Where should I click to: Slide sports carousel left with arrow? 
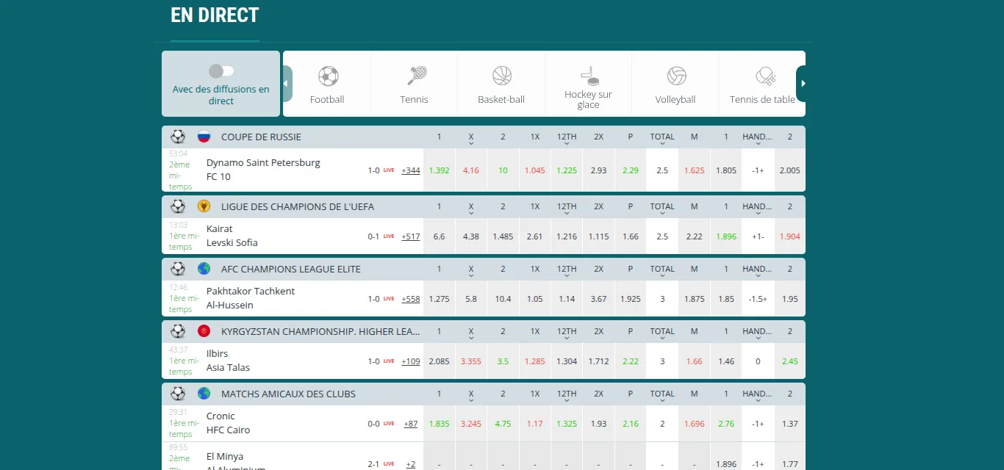[x=287, y=84]
